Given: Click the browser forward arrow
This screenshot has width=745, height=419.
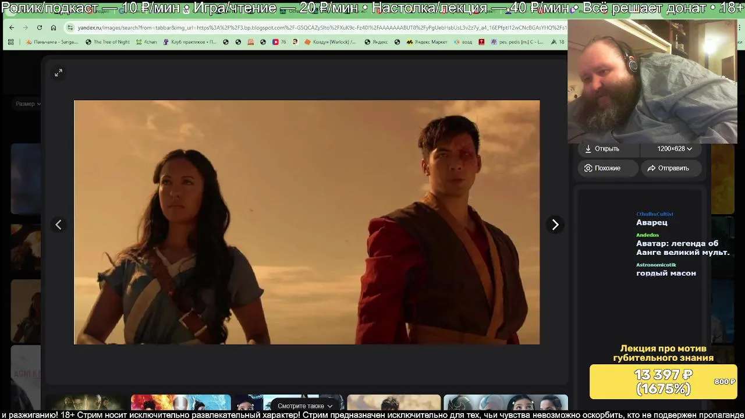Looking at the screenshot, I should [25, 27].
